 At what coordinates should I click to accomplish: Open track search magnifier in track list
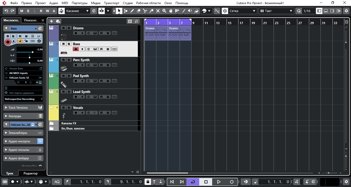(136, 21)
